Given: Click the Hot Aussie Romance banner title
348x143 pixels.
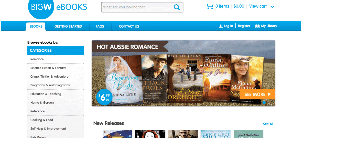Looking at the screenshot, I should pyautogui.click(x=127, y=47).
